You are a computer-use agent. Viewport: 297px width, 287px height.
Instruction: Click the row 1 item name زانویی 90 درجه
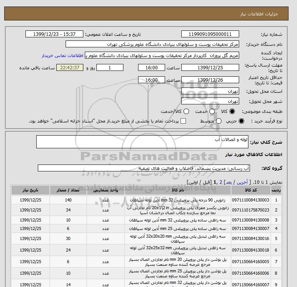(x=178, y=200)
